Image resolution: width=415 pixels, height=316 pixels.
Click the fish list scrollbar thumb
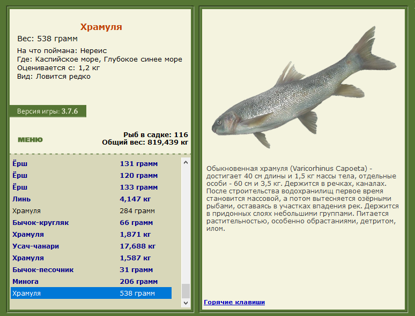click(186, 291)
